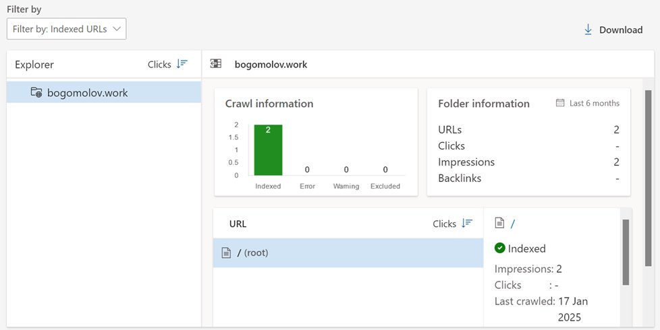Open the Last 6 months date range
The width and height of the screenshot is (660, 330).
(x=594, y=103)
